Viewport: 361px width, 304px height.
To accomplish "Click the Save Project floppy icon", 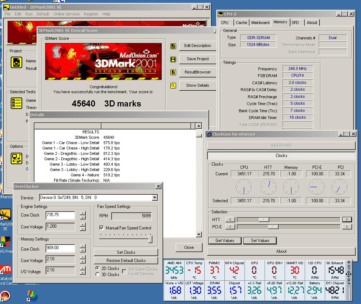I will [173, 60].
